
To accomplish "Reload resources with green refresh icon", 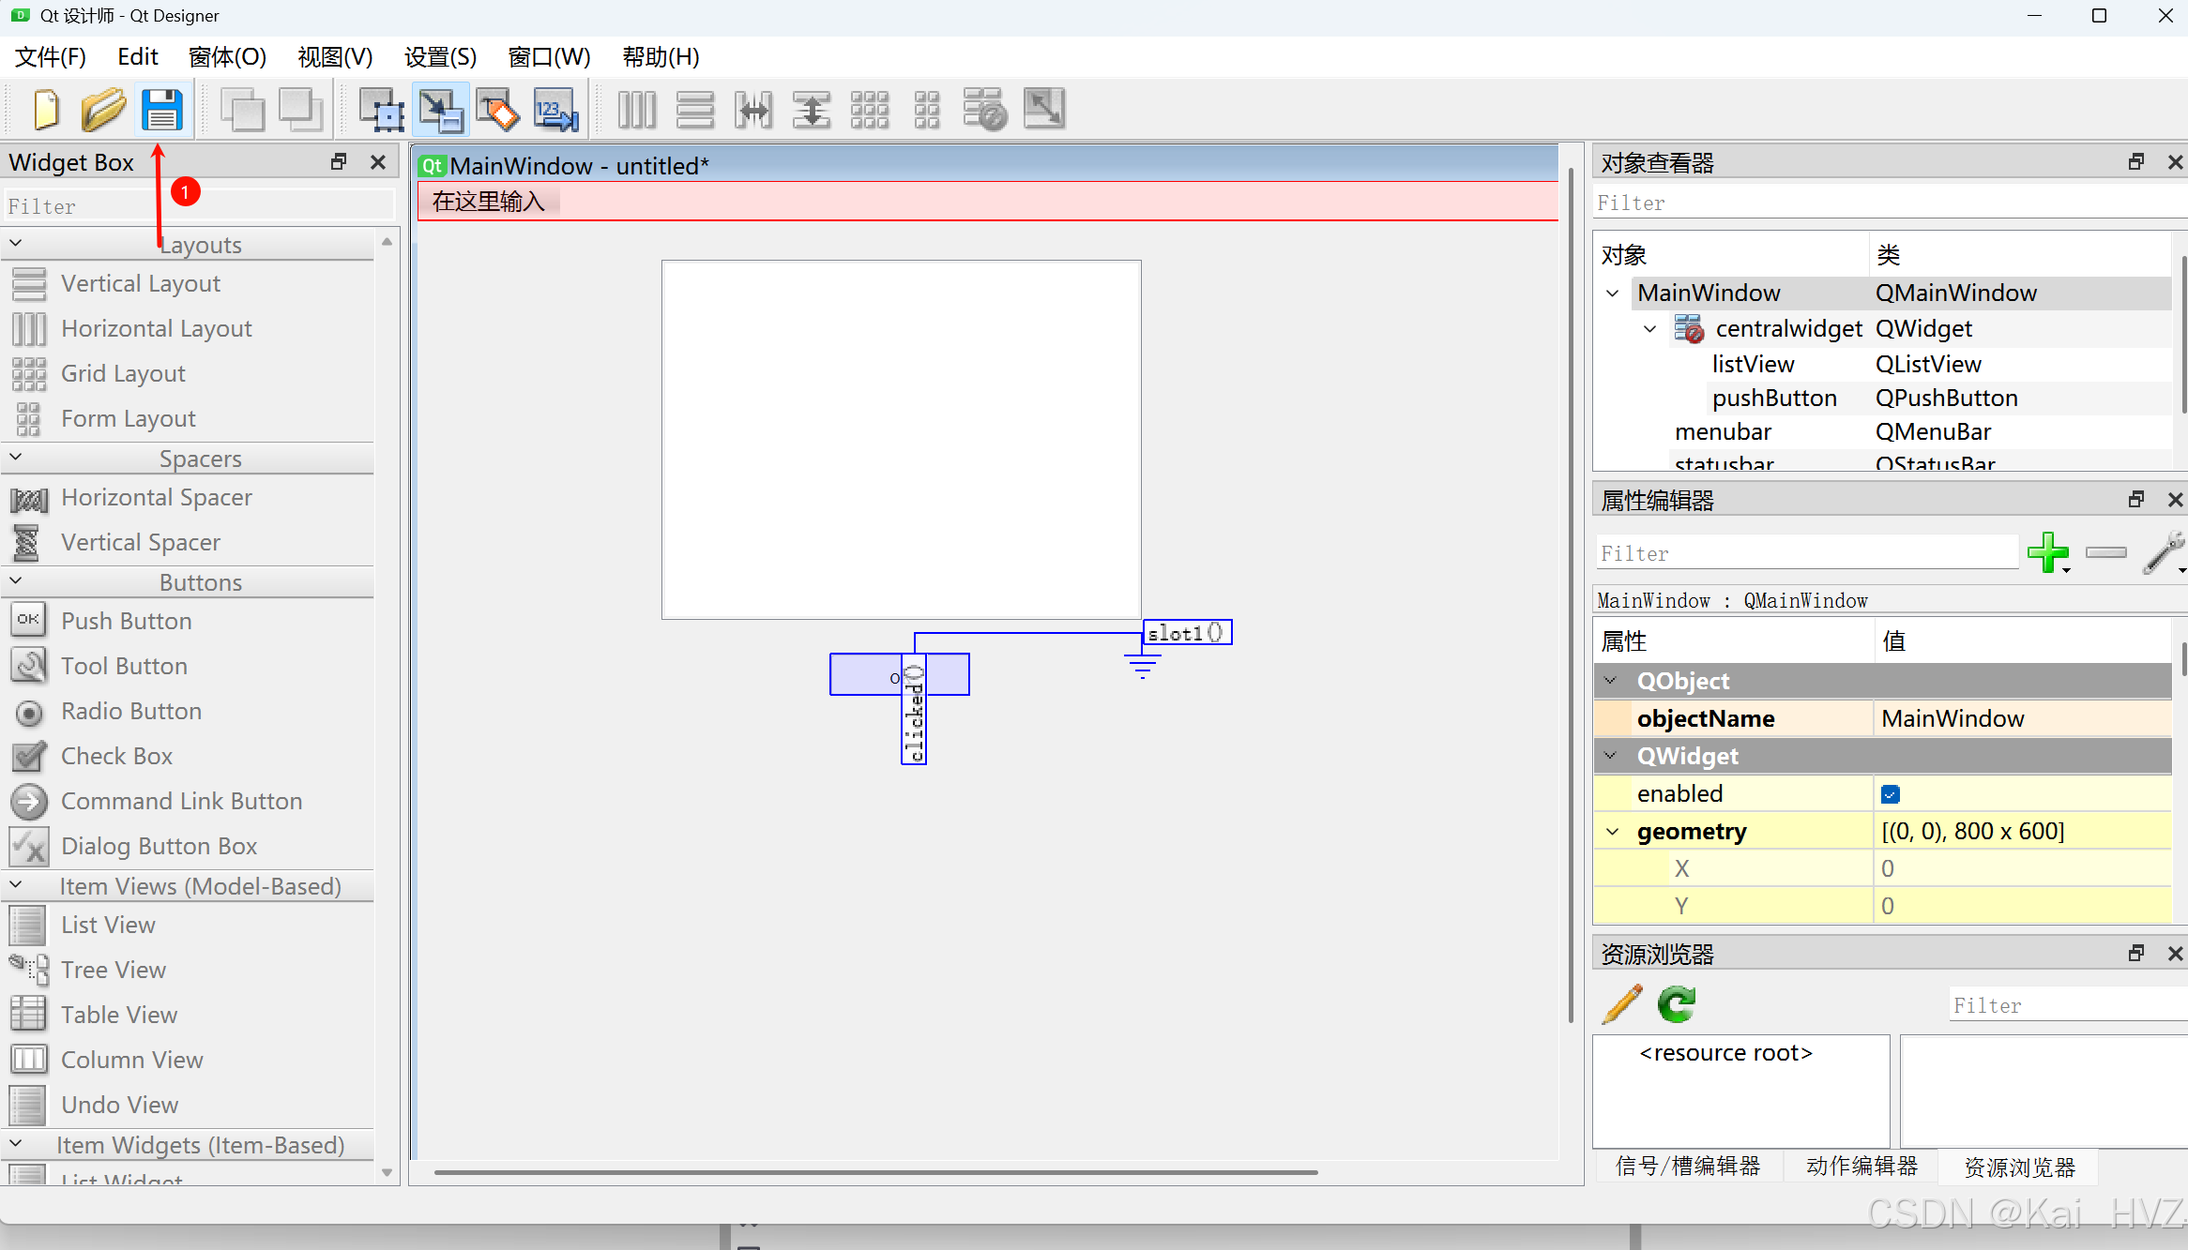I will pos(1677,1004).
